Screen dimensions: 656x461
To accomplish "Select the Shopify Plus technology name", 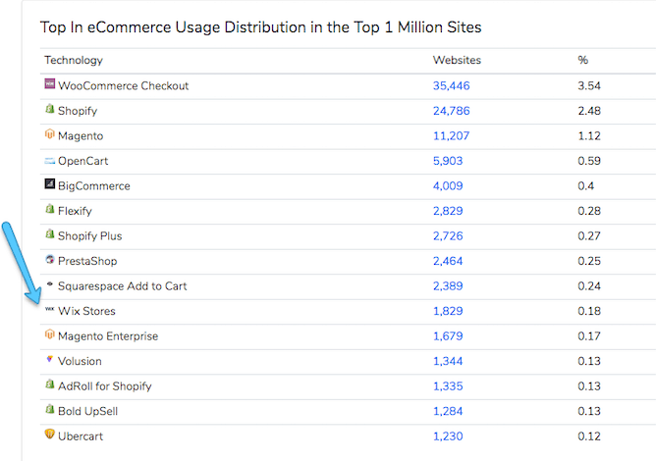I will (90, 236).
